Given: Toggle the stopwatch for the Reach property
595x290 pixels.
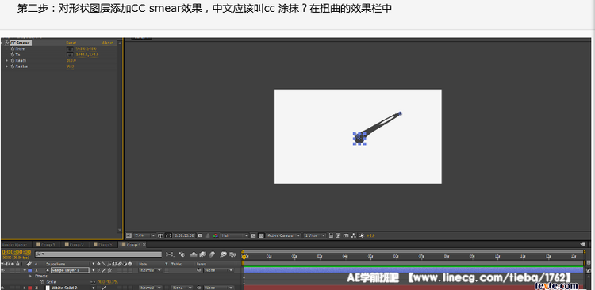Looking at the screenshot, I should point(13,61).
